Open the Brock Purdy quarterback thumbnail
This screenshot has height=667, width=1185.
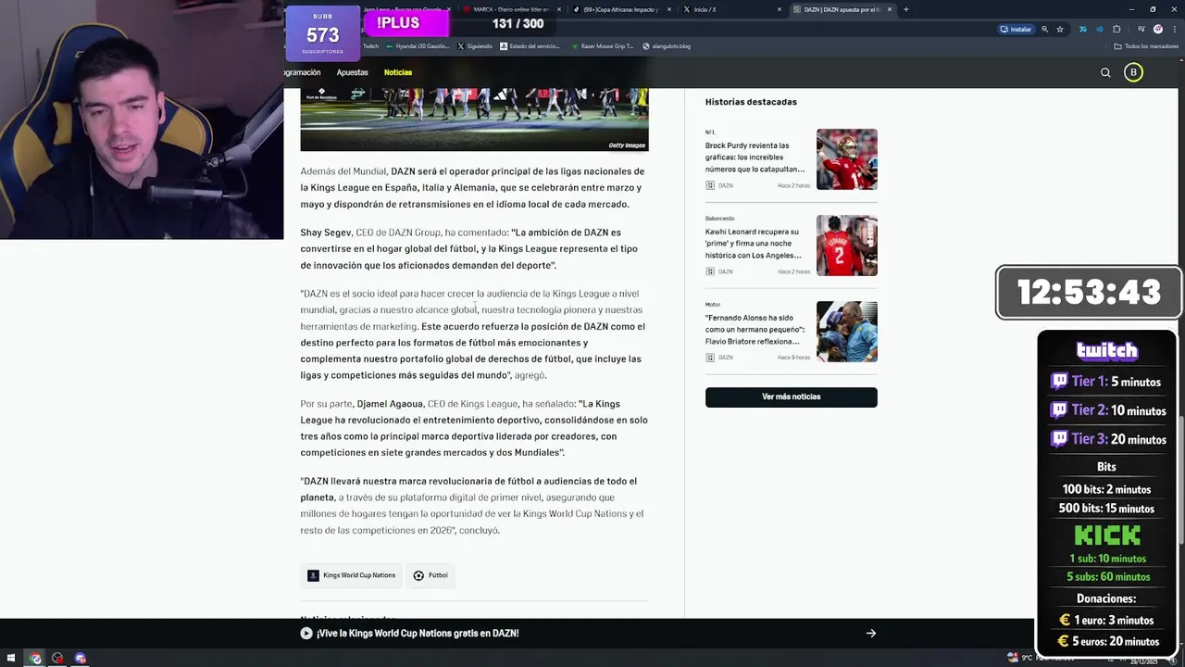[846, 159]
